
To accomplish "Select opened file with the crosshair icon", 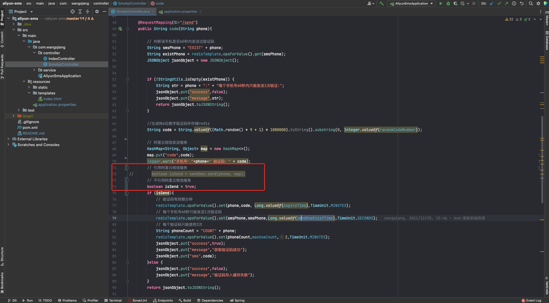I will coord(73,11).
